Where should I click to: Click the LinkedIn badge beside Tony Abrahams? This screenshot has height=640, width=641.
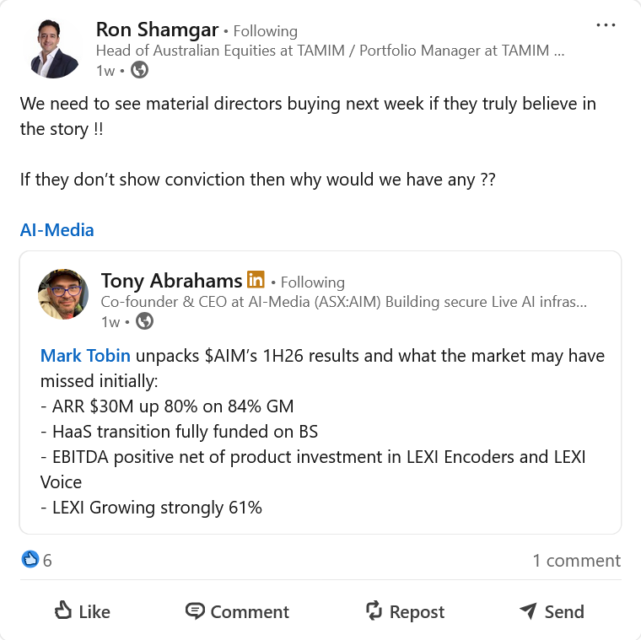click(256, 280)
